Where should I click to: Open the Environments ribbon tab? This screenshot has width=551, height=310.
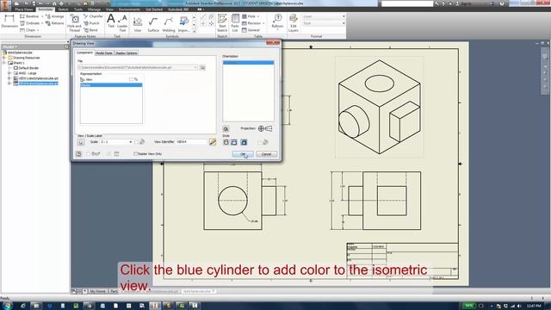pos(129,9)
